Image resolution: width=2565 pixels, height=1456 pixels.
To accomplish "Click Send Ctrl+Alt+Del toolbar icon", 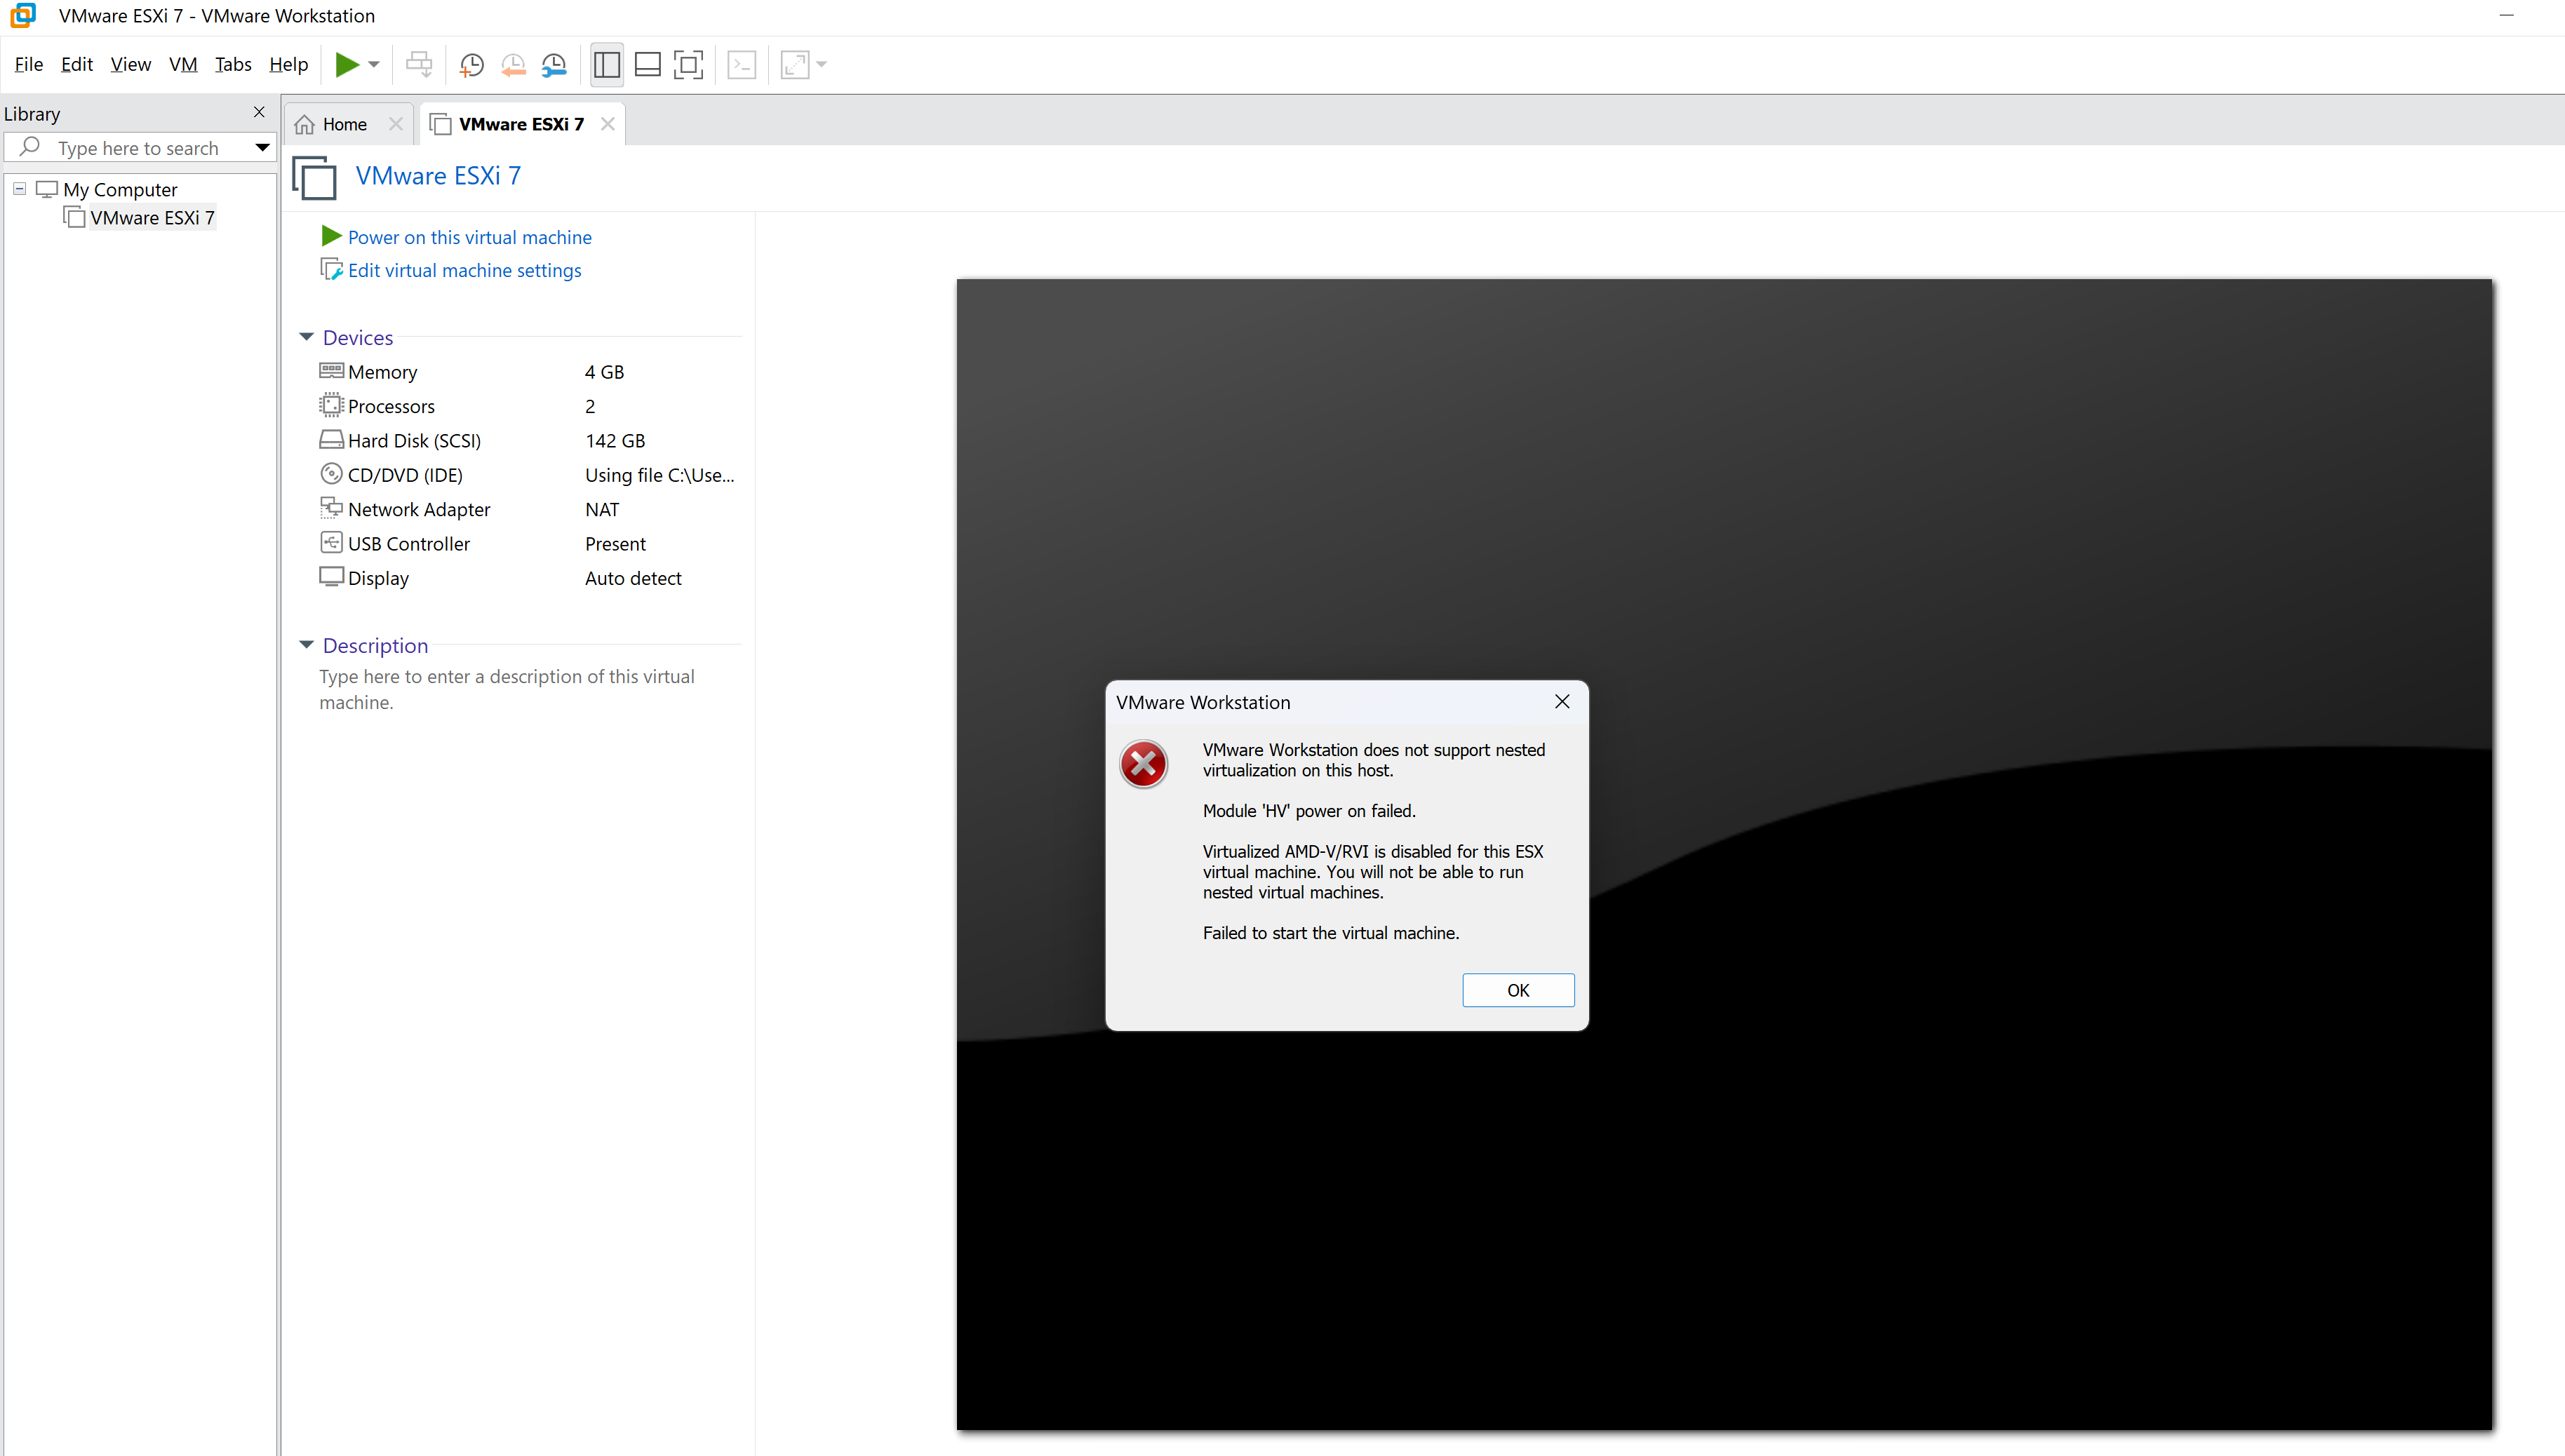I will (x=419, y=65).
